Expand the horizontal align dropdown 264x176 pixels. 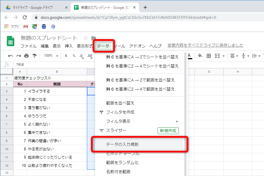click(x=237, y=56)
